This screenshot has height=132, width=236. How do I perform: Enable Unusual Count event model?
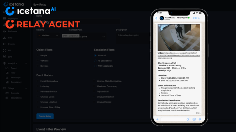click(x=38, y=97)
